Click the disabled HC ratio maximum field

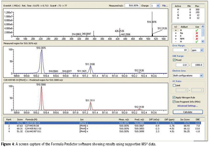coord(198,90)
